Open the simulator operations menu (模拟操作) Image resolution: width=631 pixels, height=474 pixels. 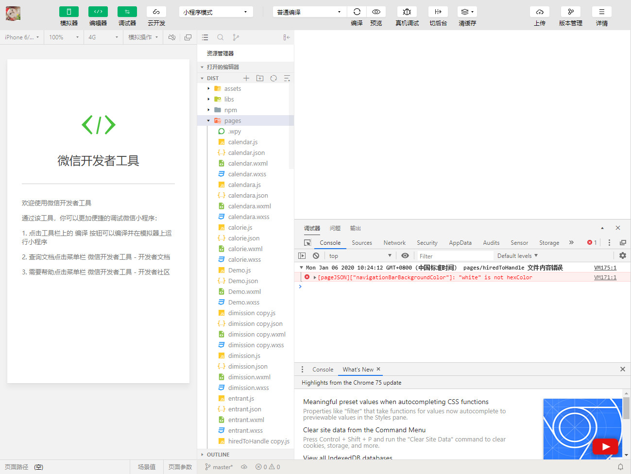[143, 37]
